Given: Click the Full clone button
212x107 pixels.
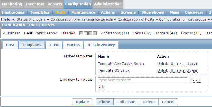Looking at the screenshot, I should [x=126, y=102].
